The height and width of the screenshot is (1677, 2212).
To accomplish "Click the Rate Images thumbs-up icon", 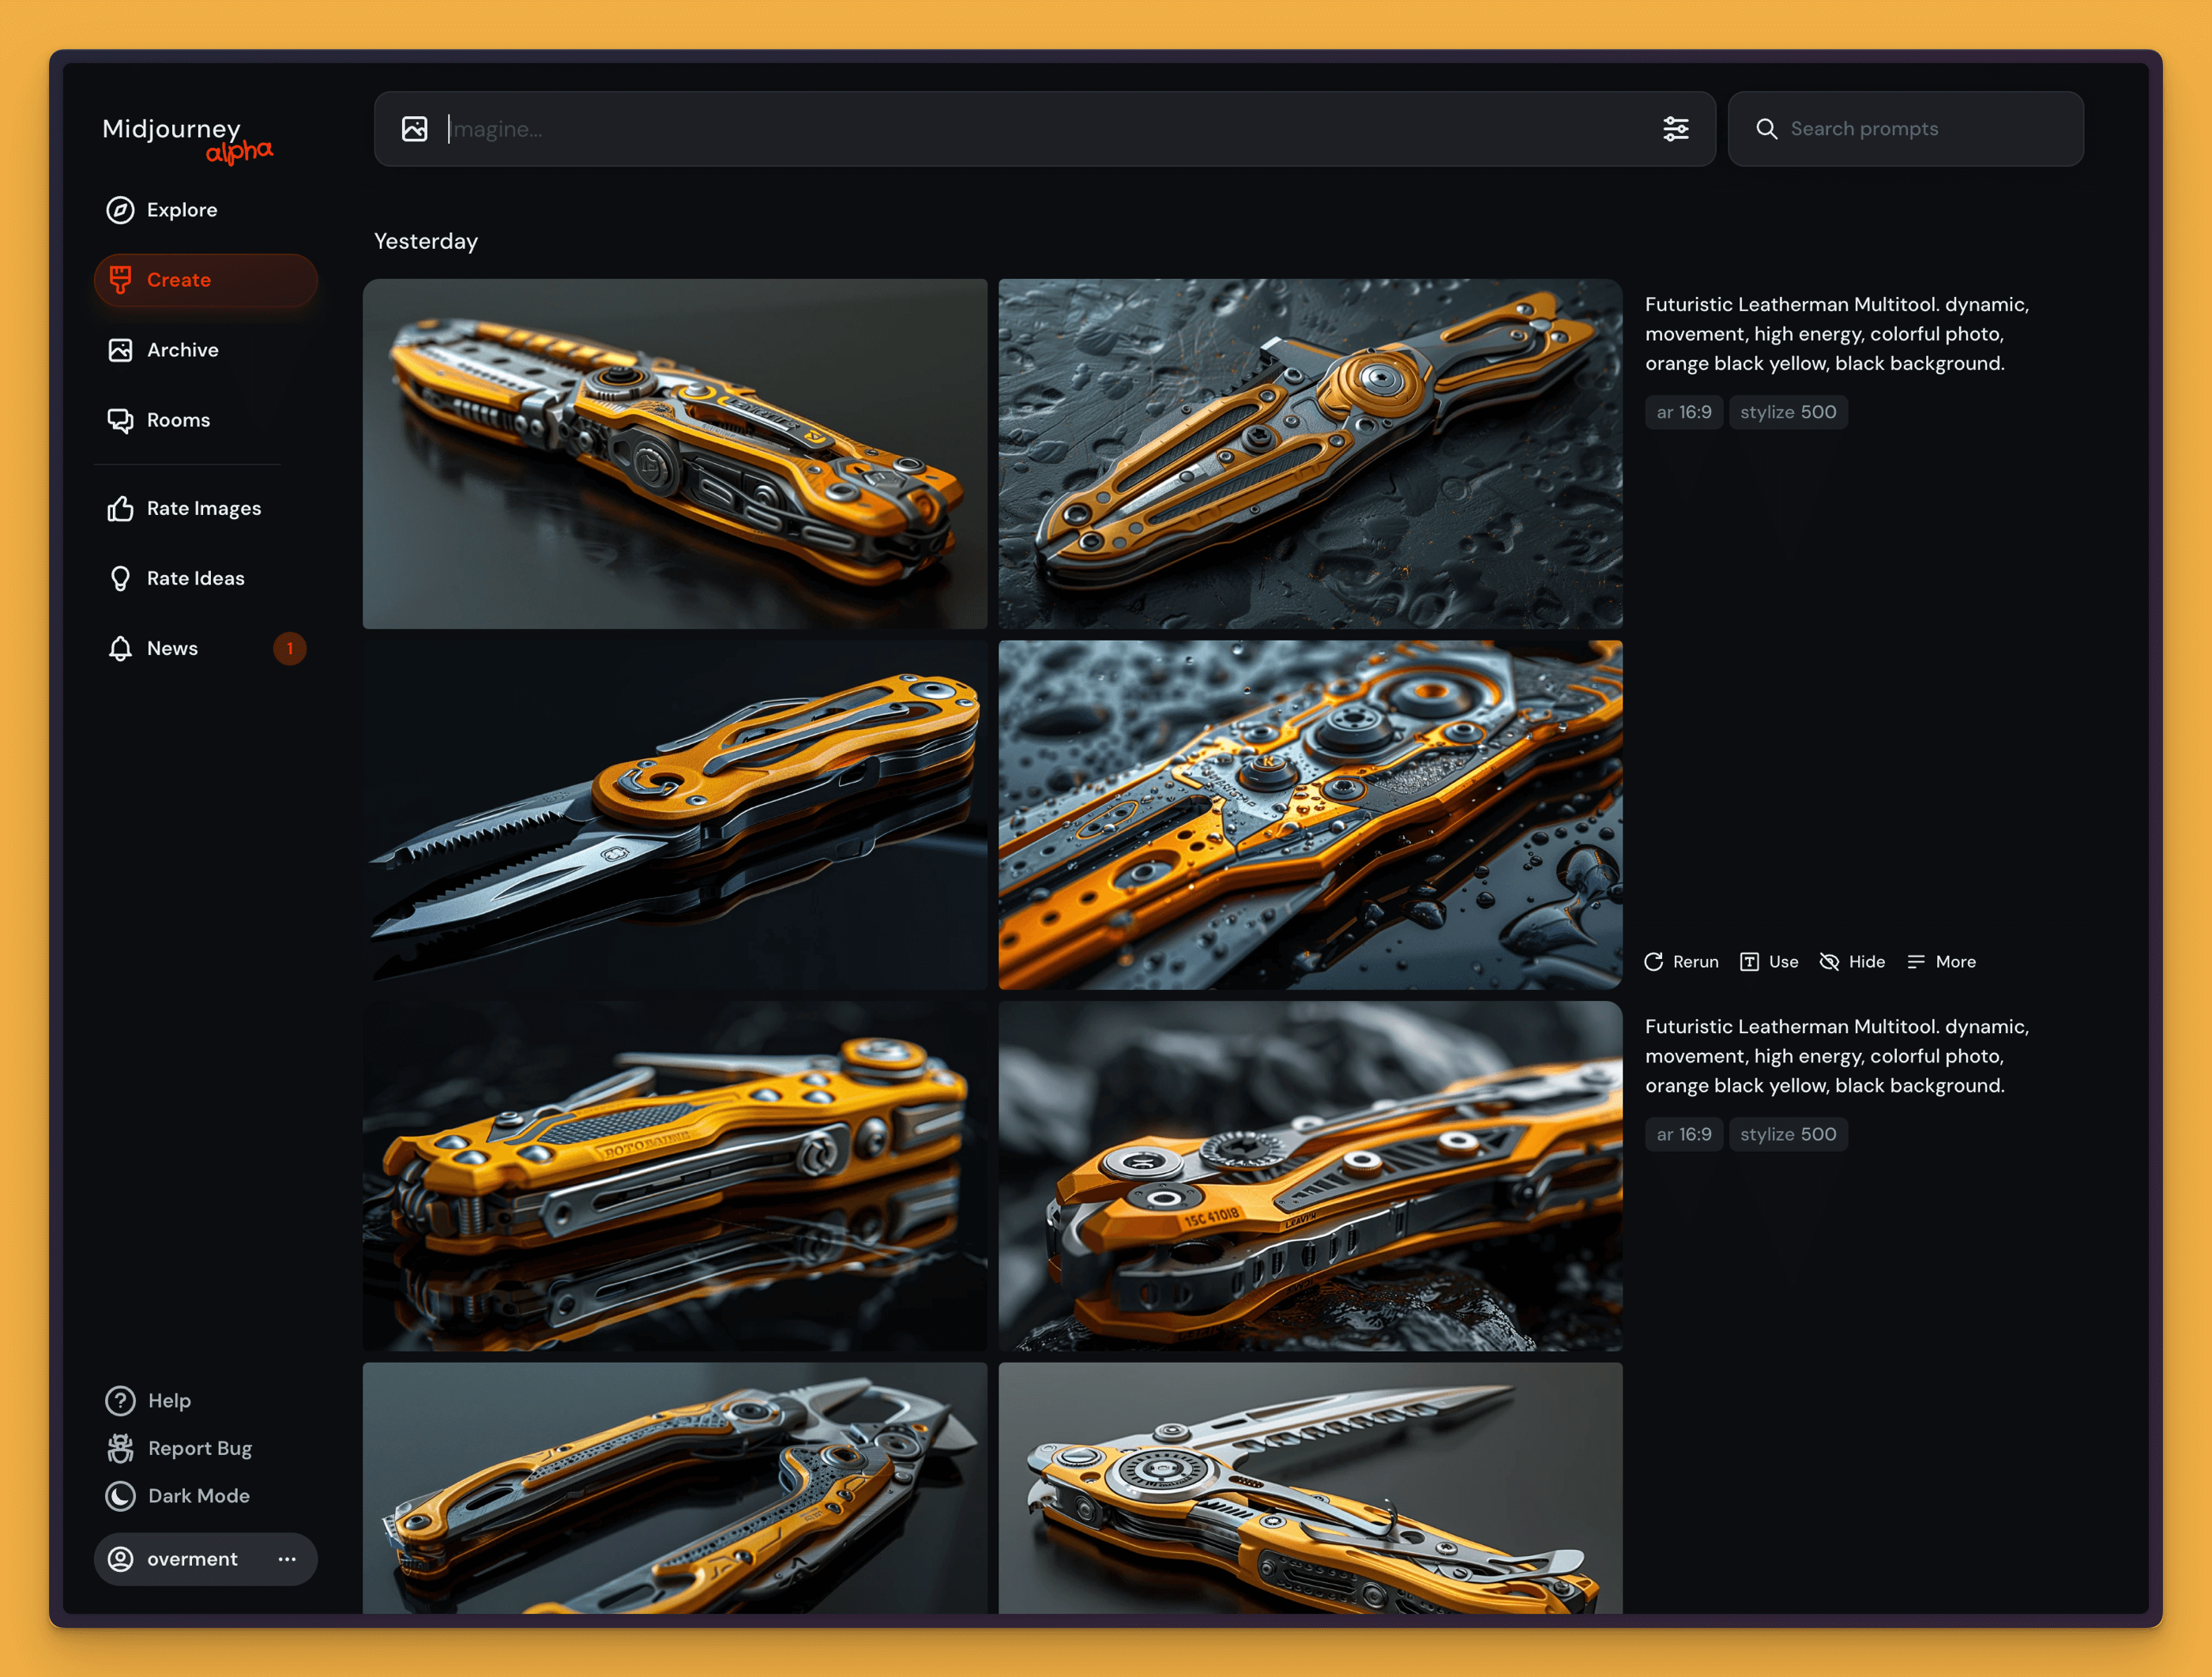I will tap(120, 508).
